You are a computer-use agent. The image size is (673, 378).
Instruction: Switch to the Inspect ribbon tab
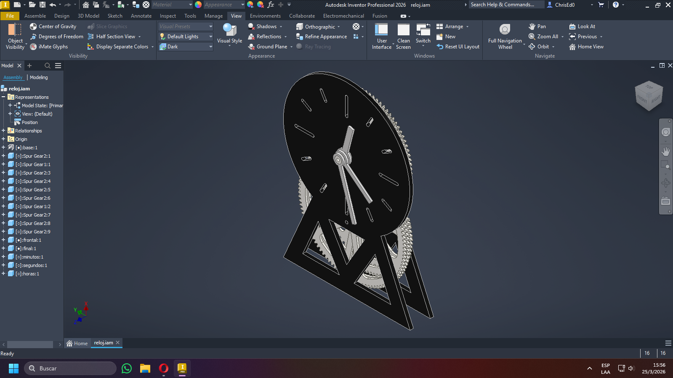tap(168, 16)
